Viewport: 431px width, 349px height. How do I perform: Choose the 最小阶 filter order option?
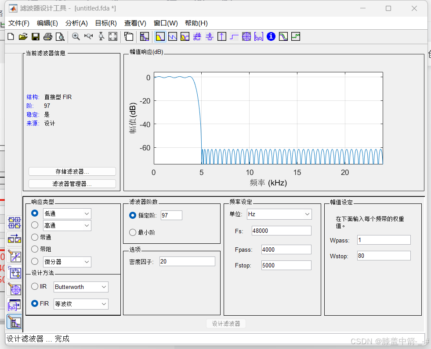tap(133, 232)
